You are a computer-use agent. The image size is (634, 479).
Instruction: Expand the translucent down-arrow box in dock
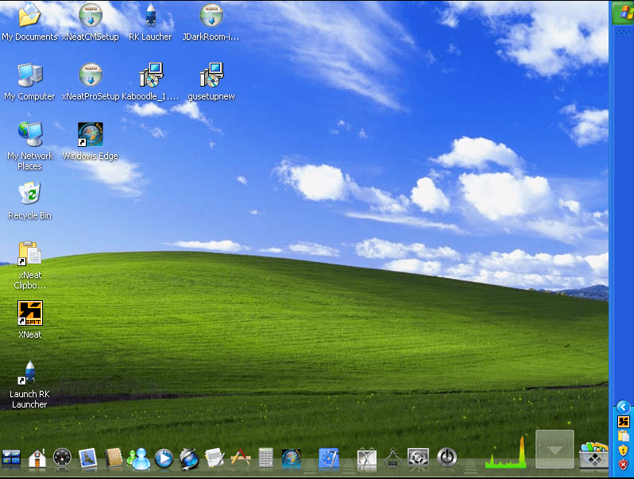click(555, 450)
